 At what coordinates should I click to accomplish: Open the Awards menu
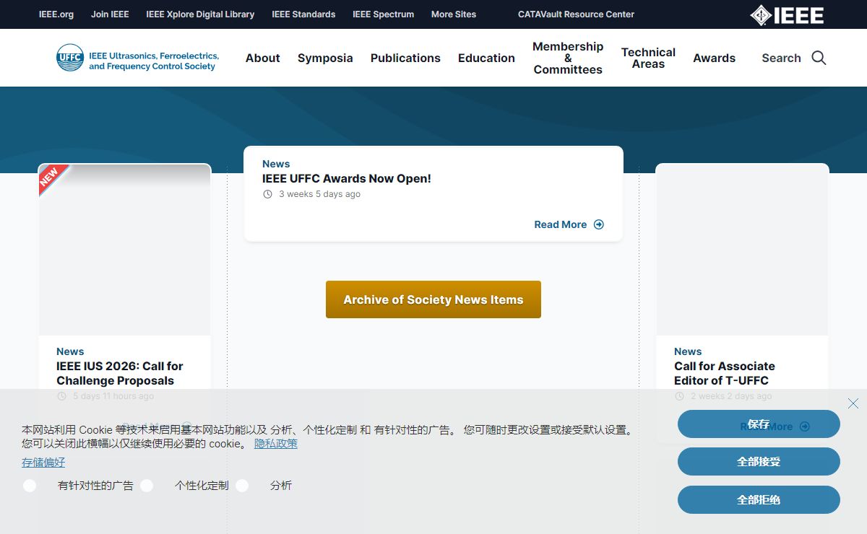click(714, 58)
